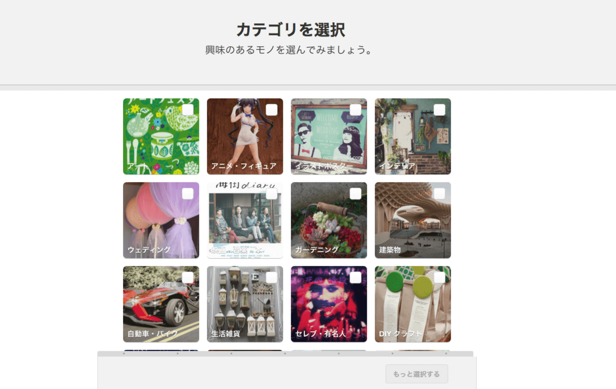Choose the red sports car thumbnail
Viewport: 616px width, 389px height.
[161, 304]
